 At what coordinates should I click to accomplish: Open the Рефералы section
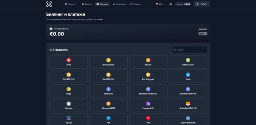[119, 4]
